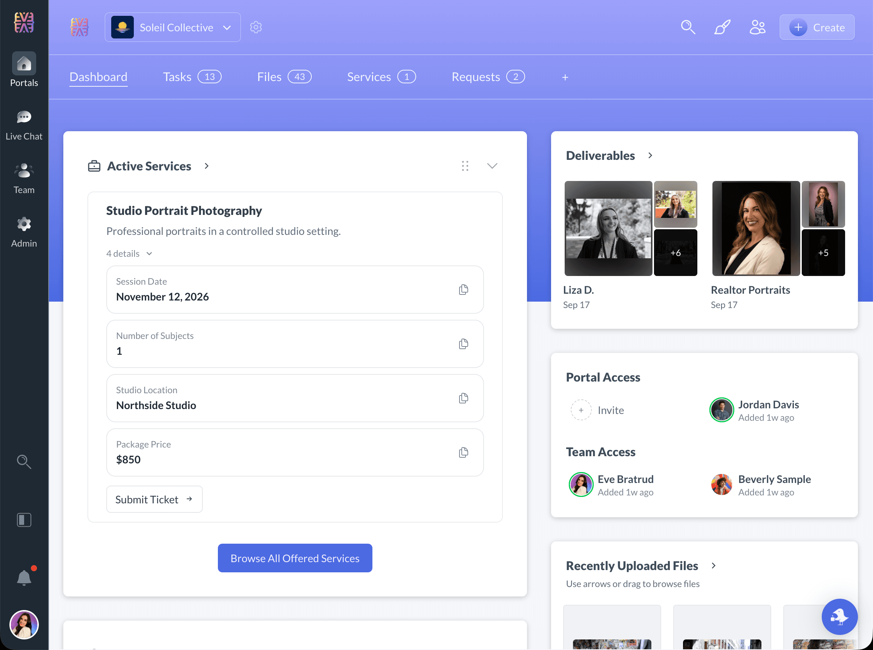
Task: Toggle the sidebar collapse panel icon
Action: 24,520
